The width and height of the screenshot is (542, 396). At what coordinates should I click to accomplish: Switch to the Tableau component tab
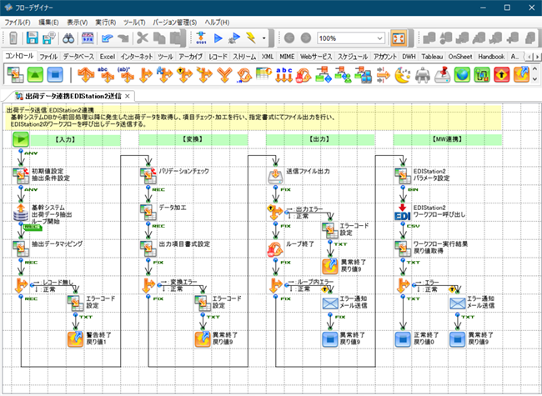[x=432, y=57]
